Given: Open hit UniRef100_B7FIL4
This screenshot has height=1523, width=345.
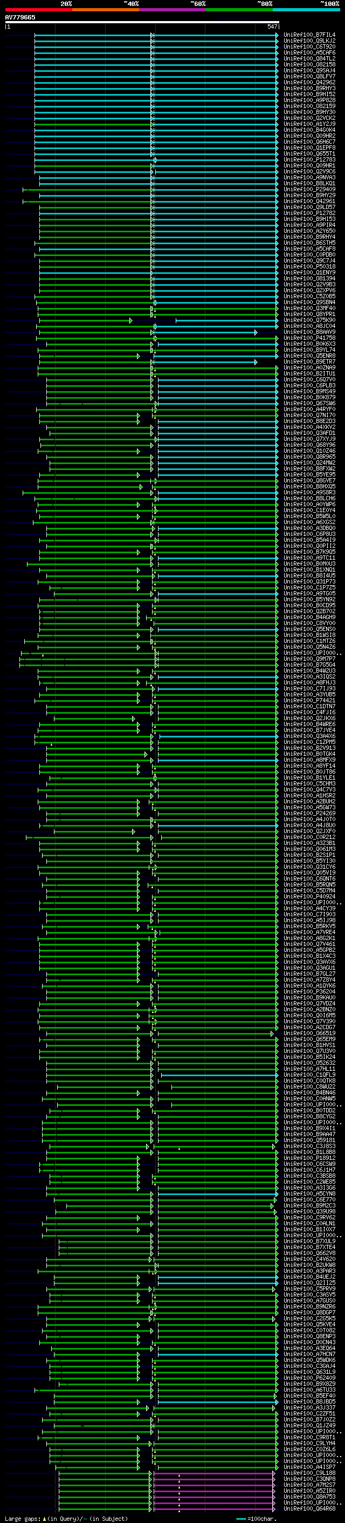Looking at the screenshot, I should click(309, 35).
